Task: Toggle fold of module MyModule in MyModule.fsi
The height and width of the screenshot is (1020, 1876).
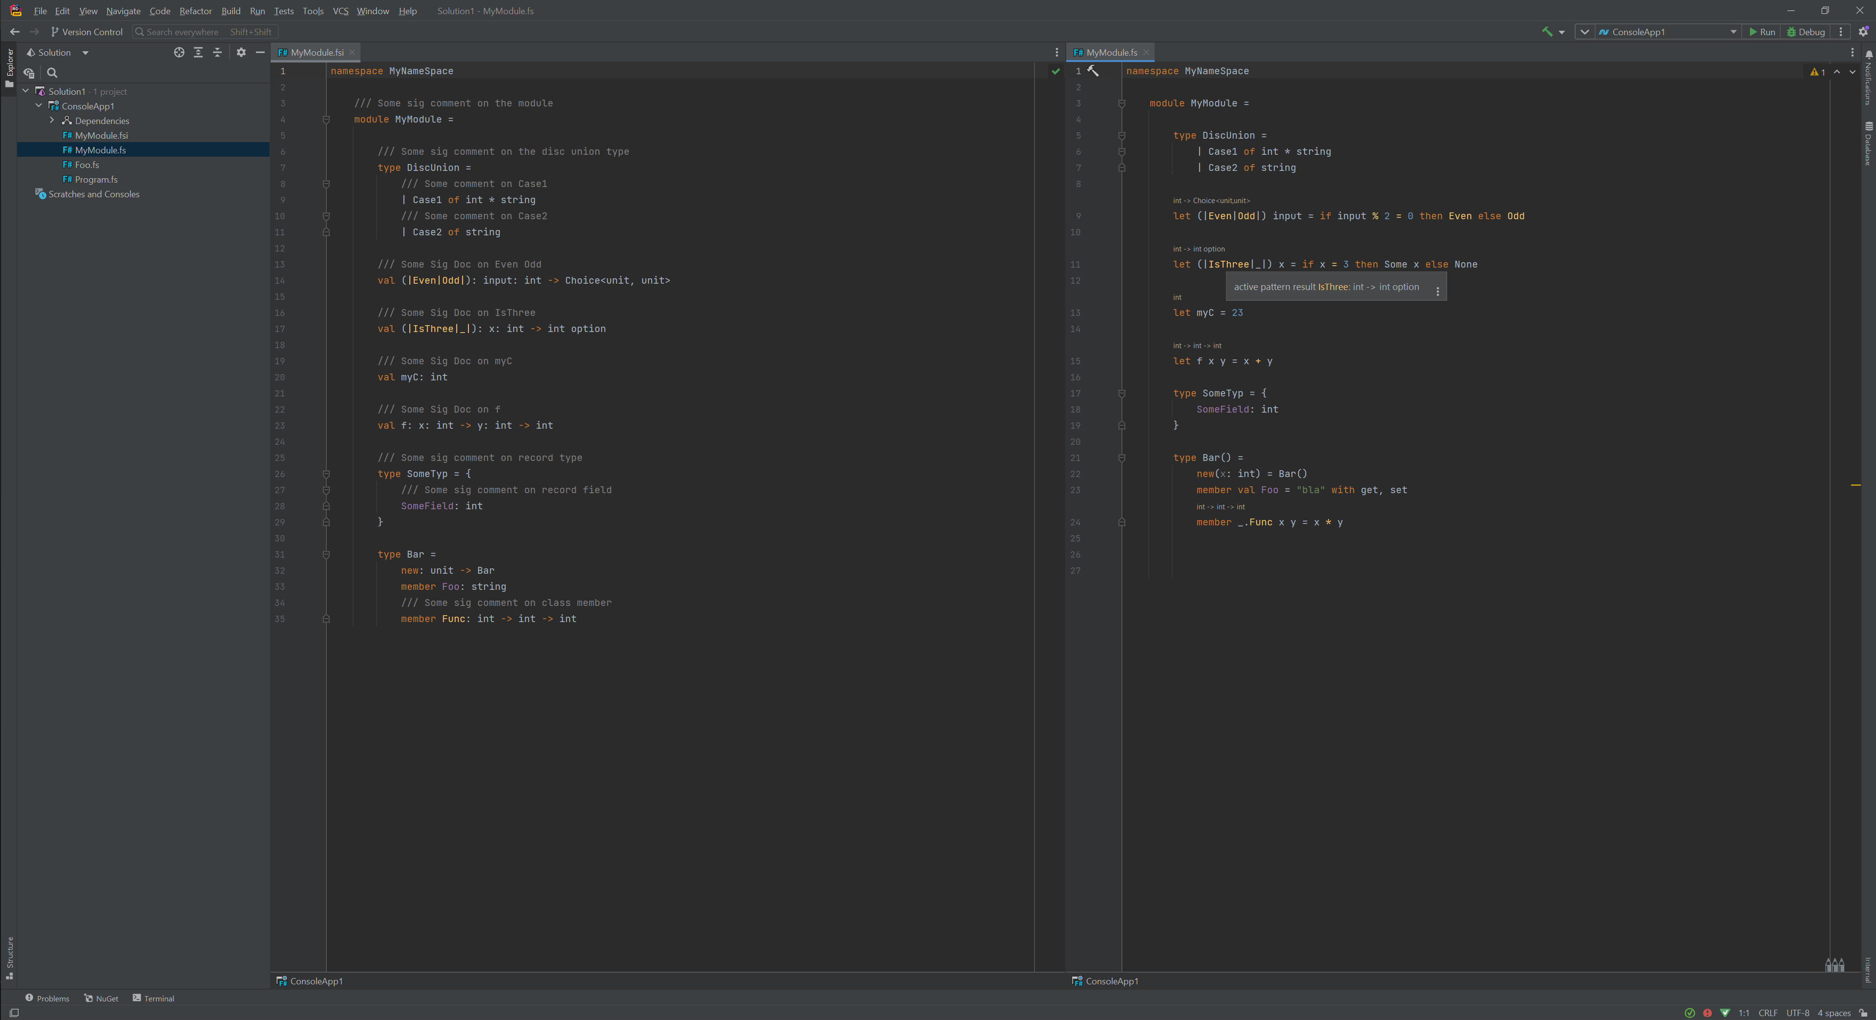Action: tap(326, 120)
